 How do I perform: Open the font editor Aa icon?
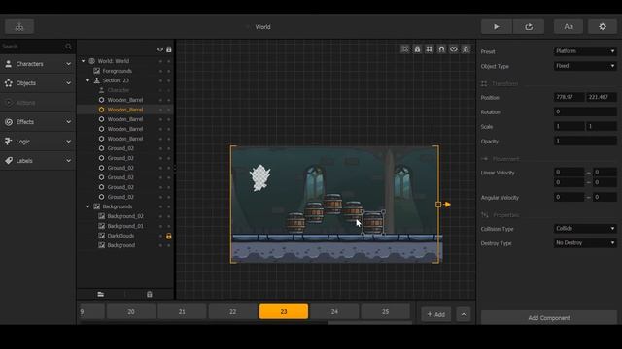coord(568,27)
